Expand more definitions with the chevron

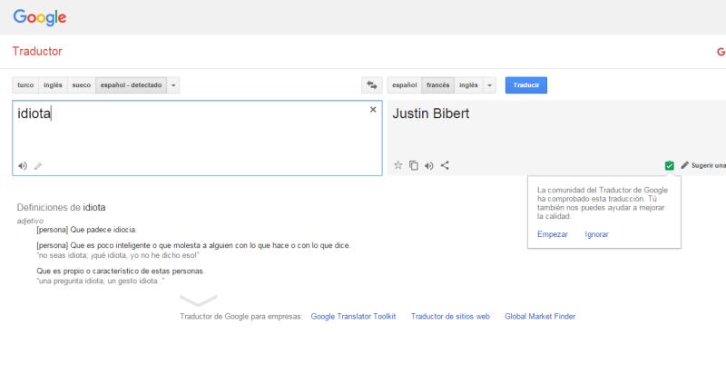coord(198,301)
